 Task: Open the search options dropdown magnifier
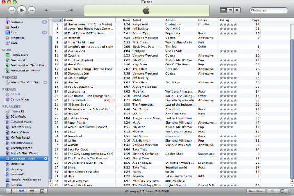pyautogui.click(x=253, y=11)
